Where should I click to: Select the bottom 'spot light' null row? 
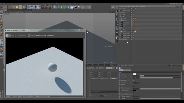[124, 39]
